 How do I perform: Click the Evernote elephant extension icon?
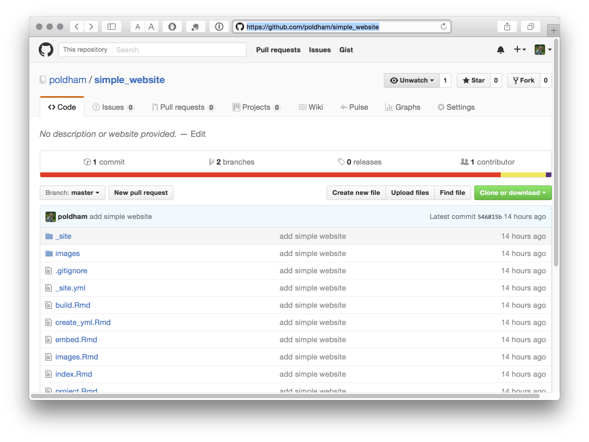click(195, 27)
